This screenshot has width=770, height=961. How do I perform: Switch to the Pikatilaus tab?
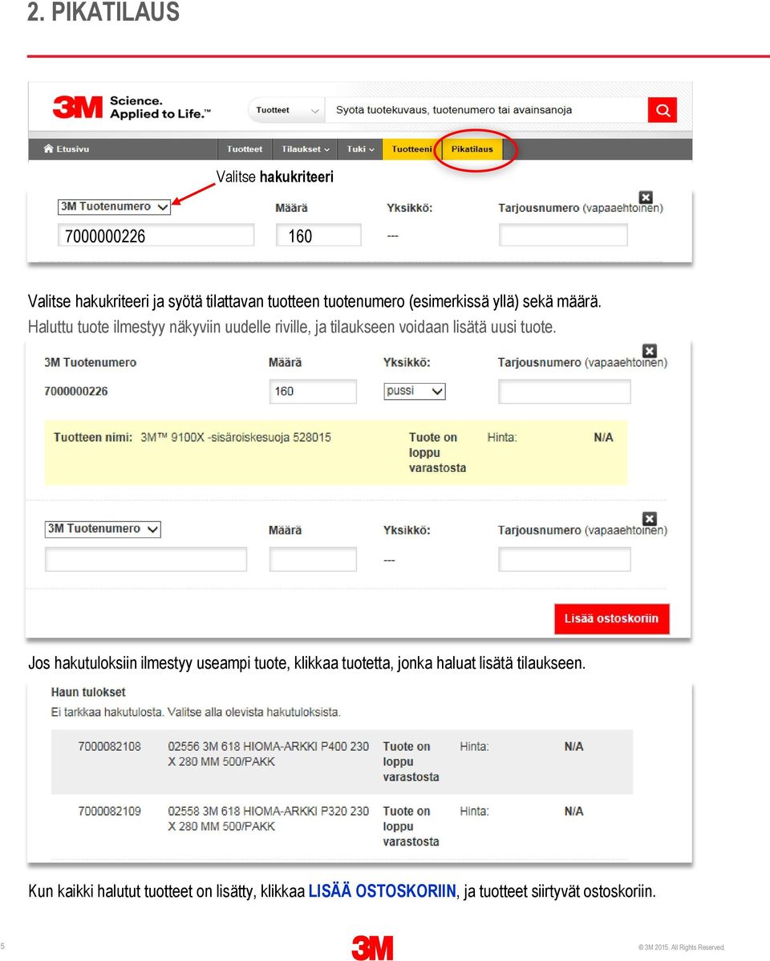click(x=472, y=149)
